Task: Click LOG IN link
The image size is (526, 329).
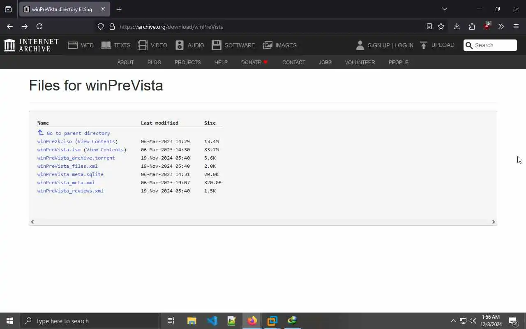Action: tap(404, 45)
